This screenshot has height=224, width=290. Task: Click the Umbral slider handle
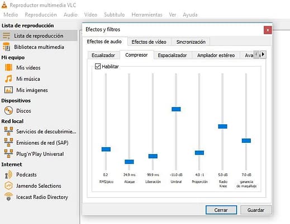pyautogui.click(x=176, y=109)
